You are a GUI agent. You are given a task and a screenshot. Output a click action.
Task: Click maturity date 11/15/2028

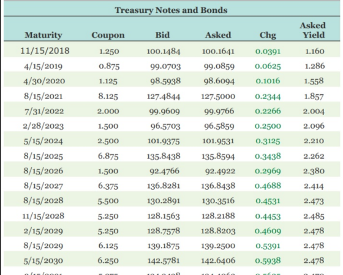[43, 216]
